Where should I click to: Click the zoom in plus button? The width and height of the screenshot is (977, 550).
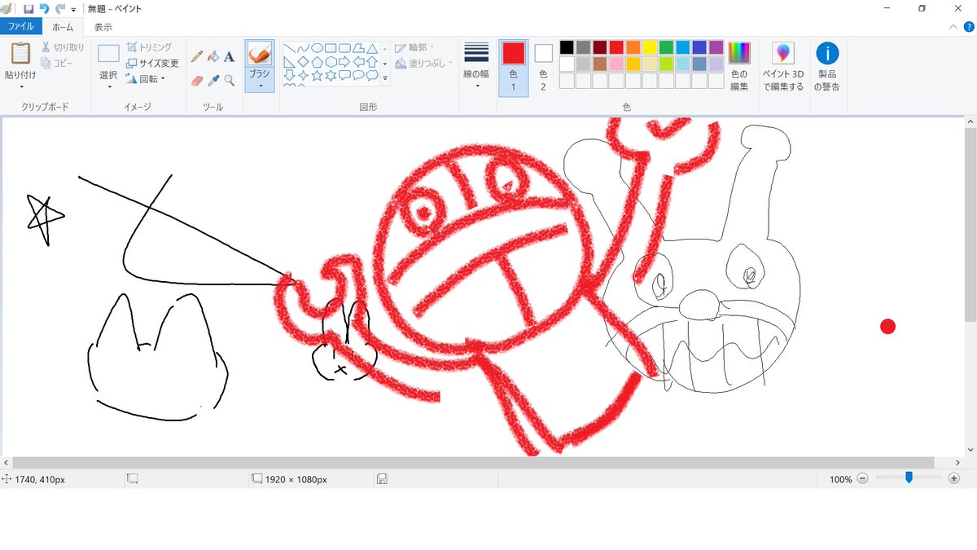[954, 479]
